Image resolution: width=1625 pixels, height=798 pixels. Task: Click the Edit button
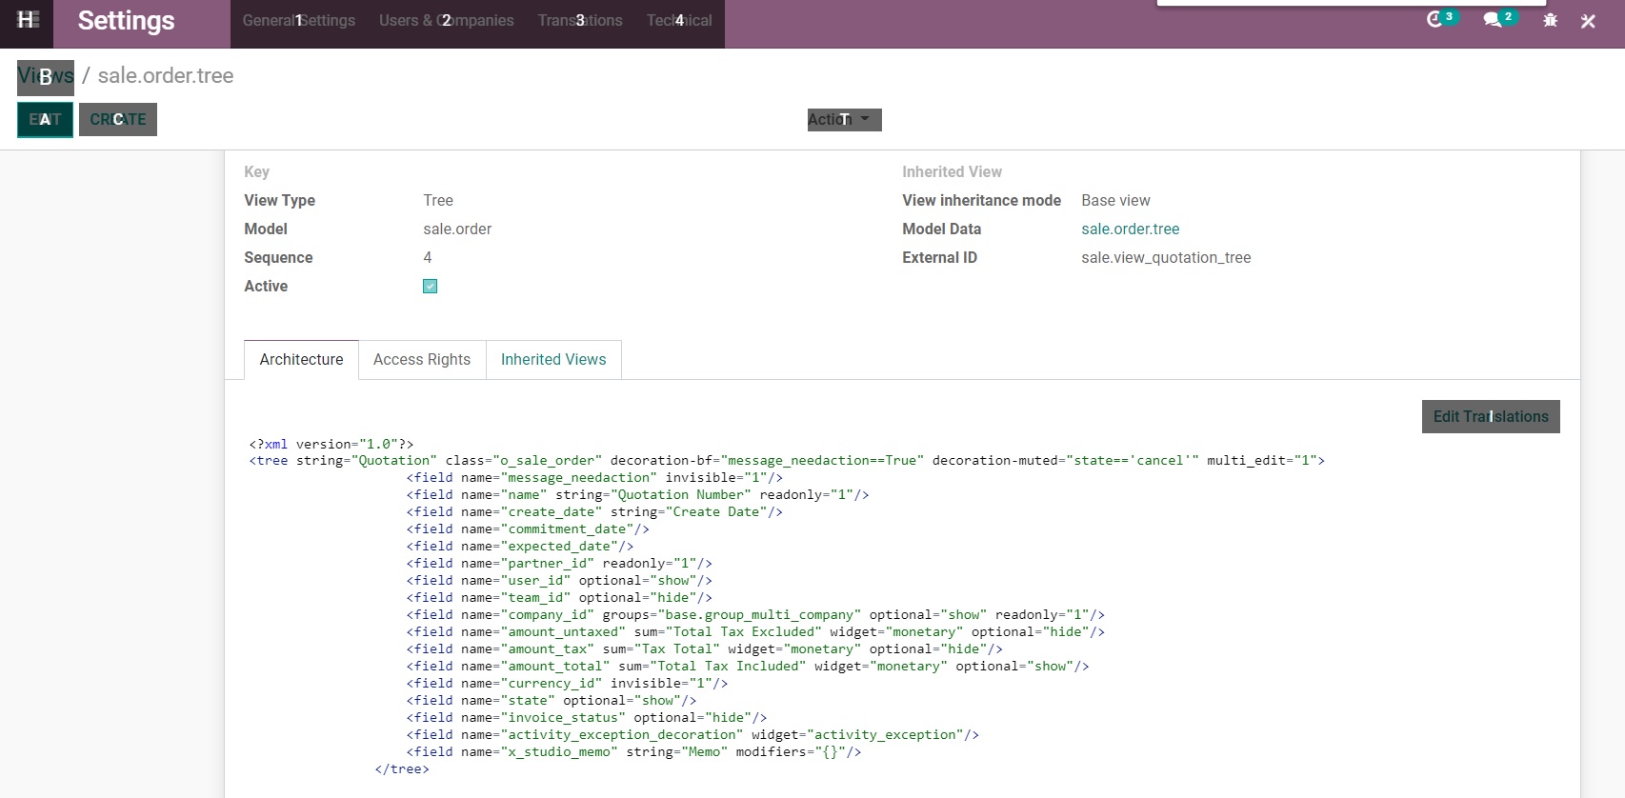pyautogui.click(x=45, y=120)
